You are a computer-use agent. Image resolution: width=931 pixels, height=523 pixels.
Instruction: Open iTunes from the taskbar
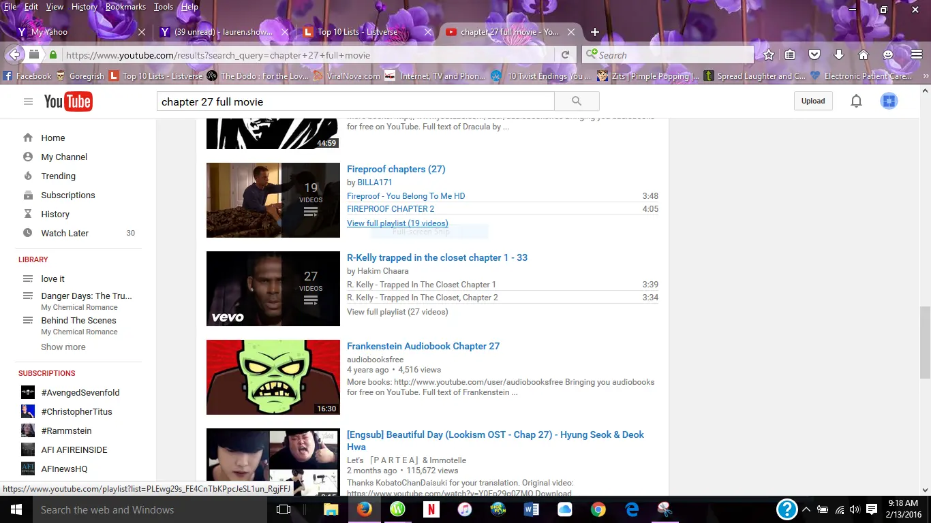coord(464,509)
